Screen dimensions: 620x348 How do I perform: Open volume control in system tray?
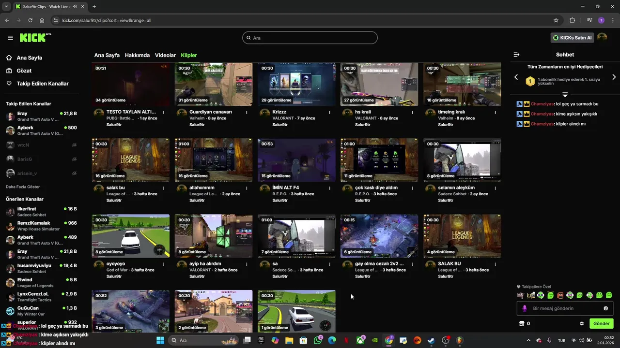click(581, 340)
